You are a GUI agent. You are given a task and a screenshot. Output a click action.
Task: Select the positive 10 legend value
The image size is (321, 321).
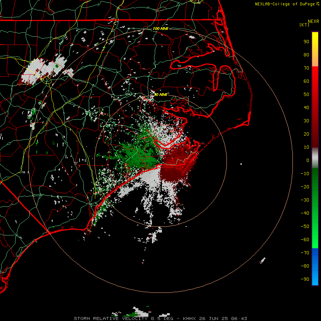pyautogui.click(x=306, y=147)
